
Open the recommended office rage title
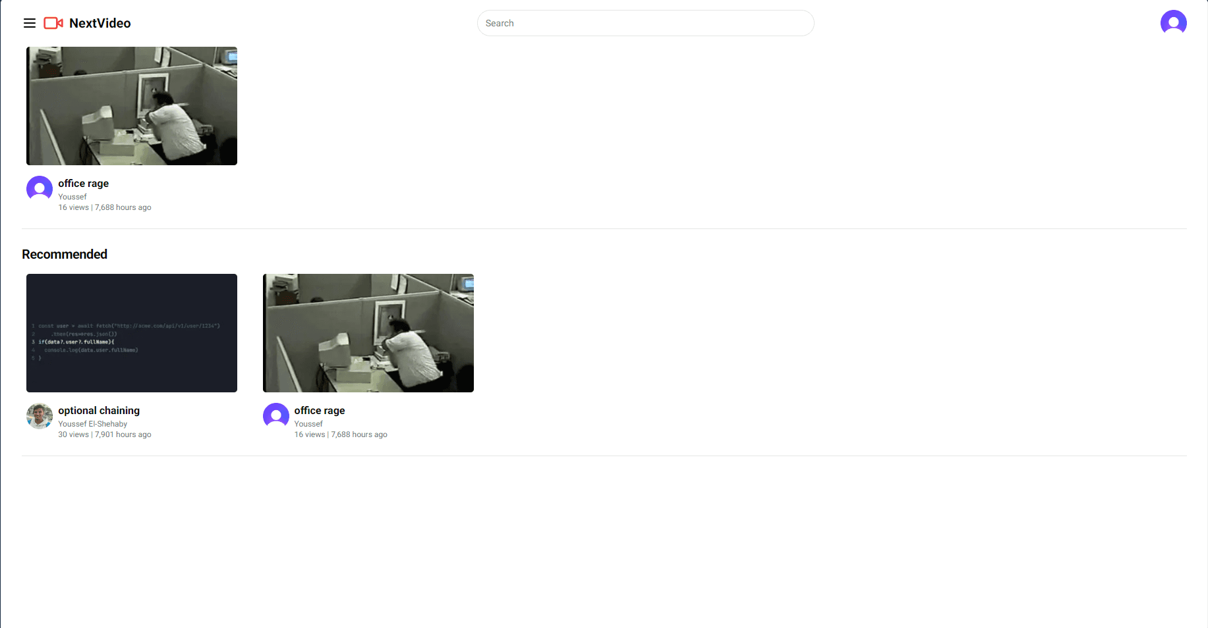(x=320, y=411)
